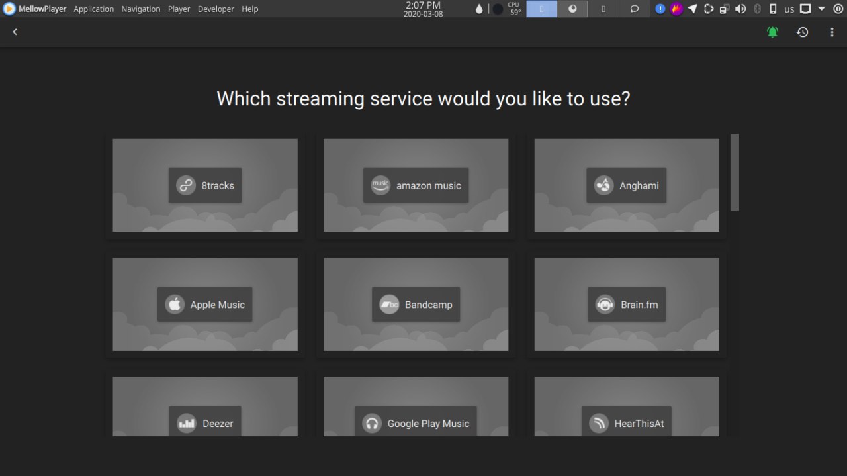Click the Apple logo icon
Viewport: 847px width, 476px height.
coord(175,305)
